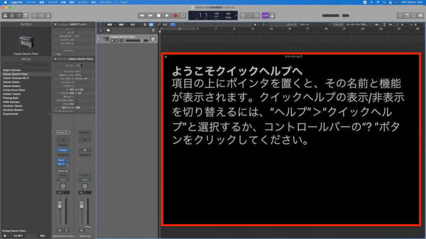
Task: Click the red Record button
Action: pyautogui.click(x=175, y=16)
